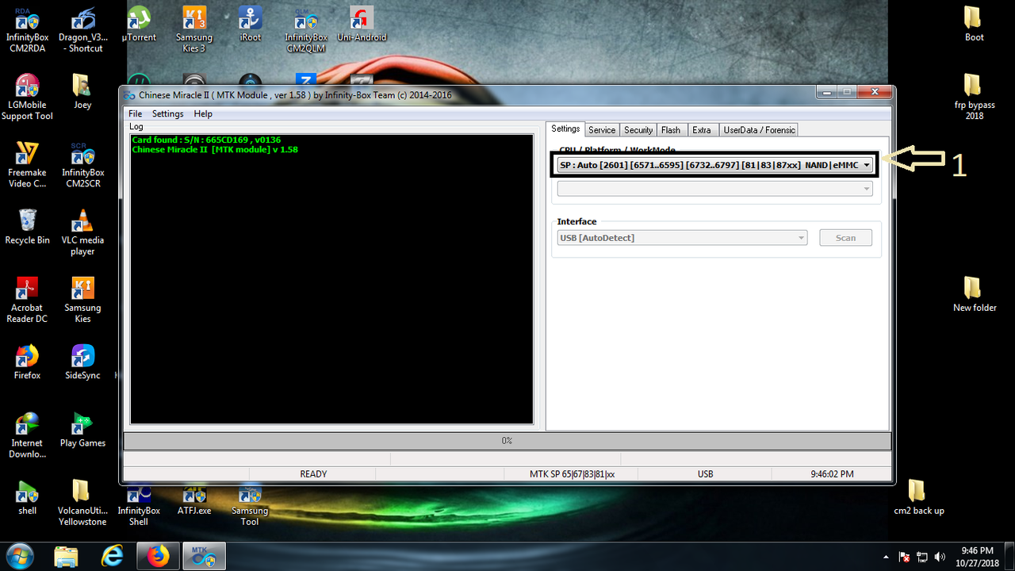Image resolution: width=1015 pixels, height=571 pixels.
Task: Open Samsung Kies 3 icon
Action: (x=194, y=29)
